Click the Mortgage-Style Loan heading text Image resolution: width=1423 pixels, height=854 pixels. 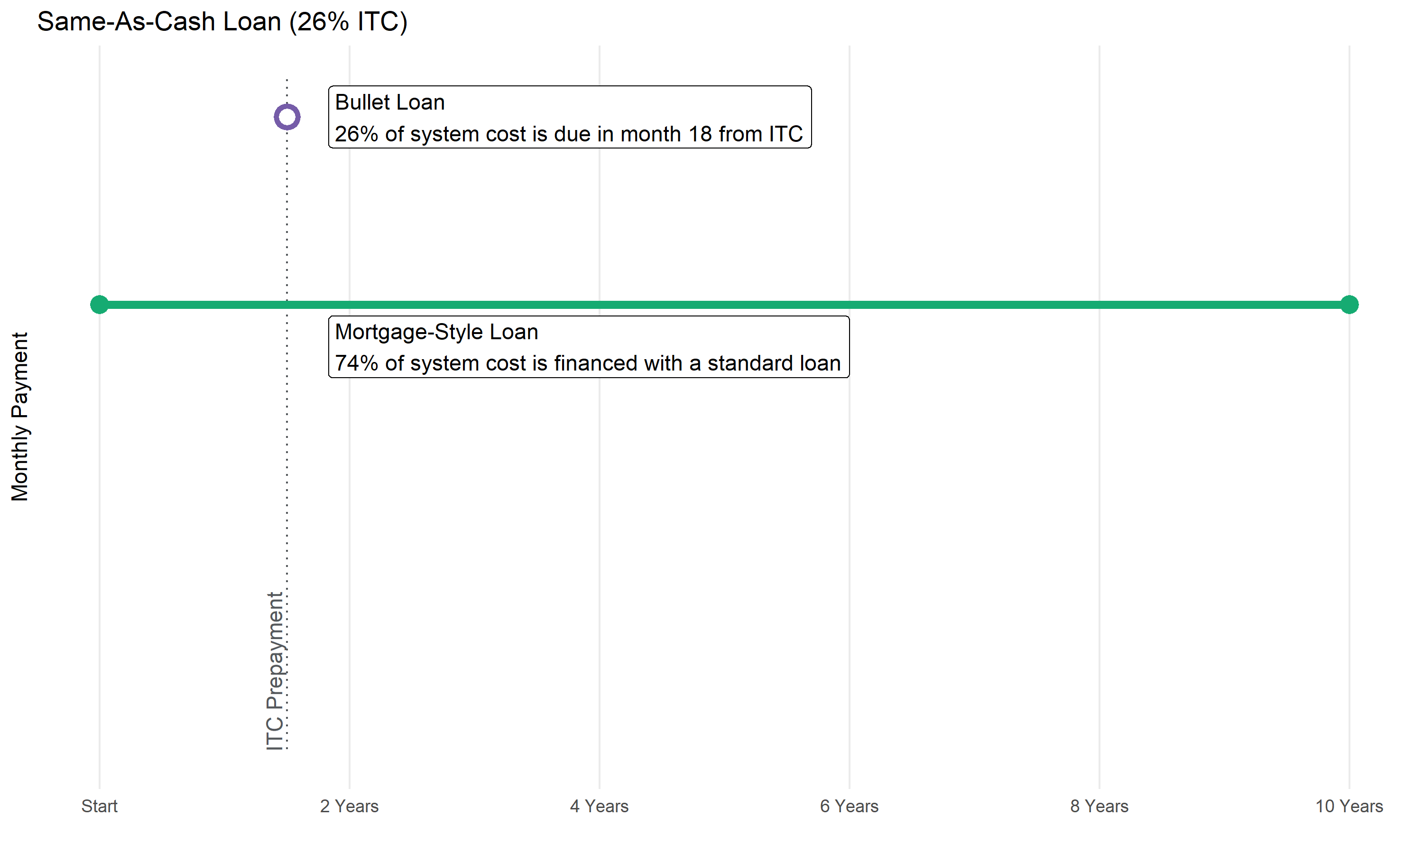[x=436, y=332]
